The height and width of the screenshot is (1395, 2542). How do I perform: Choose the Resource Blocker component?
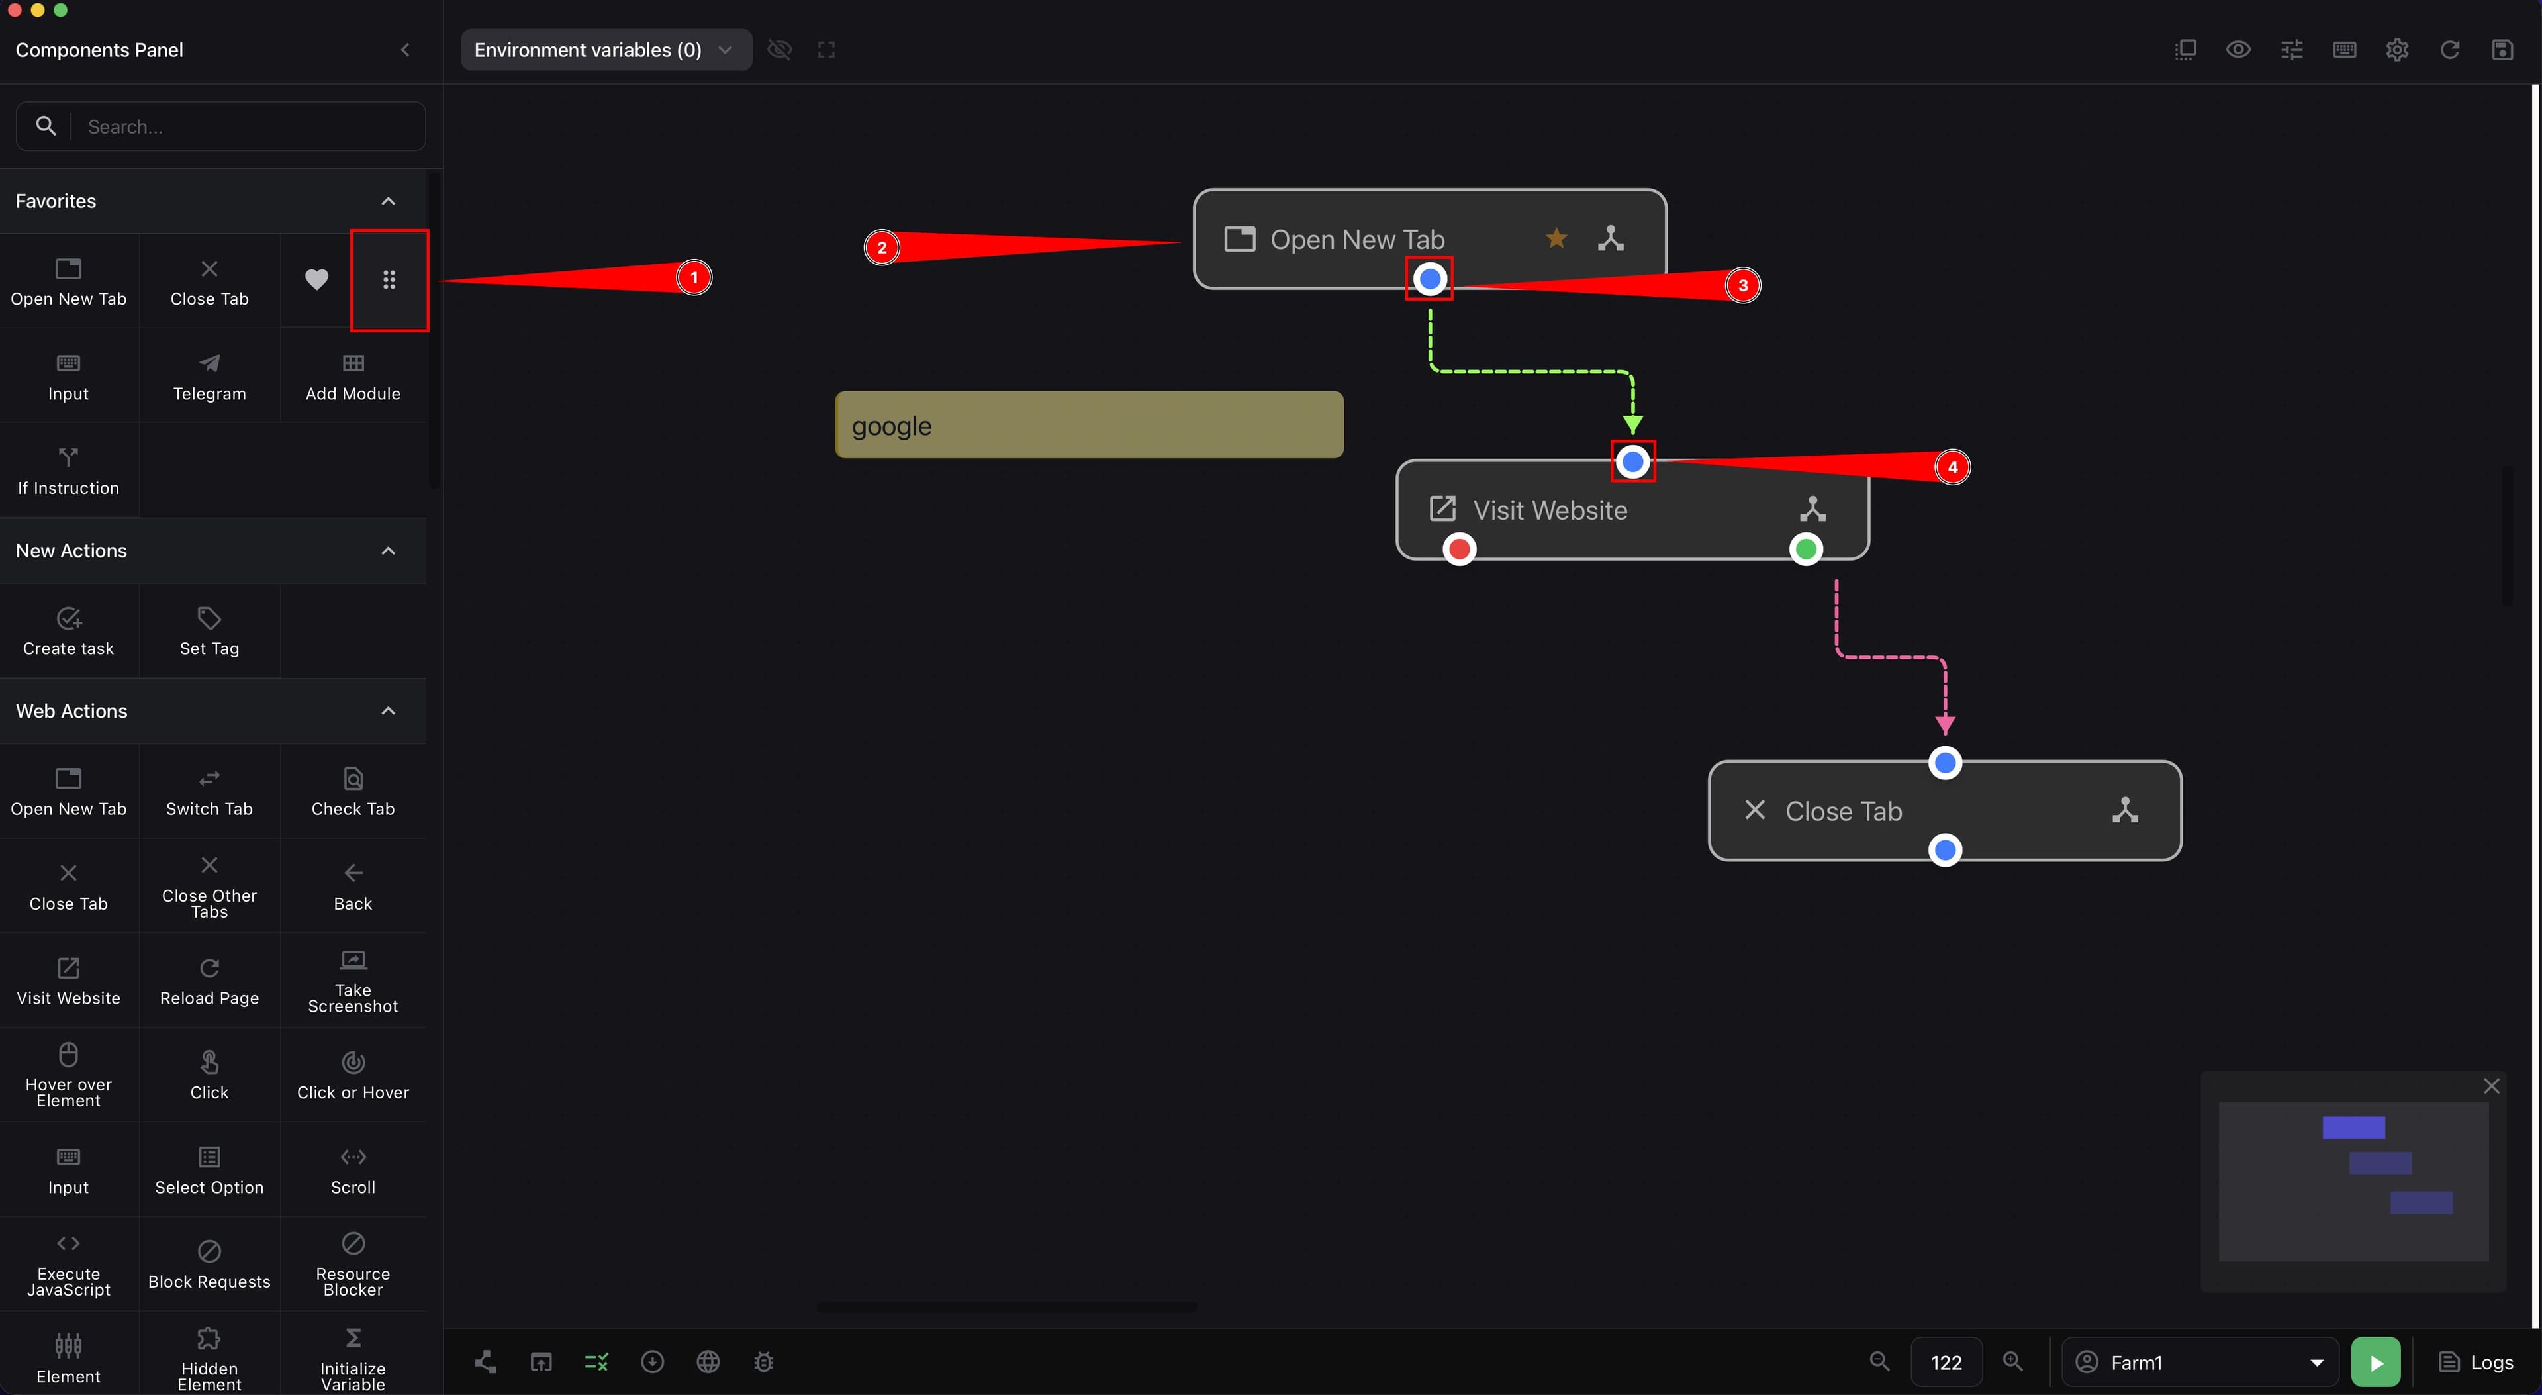coord(352,1265)
